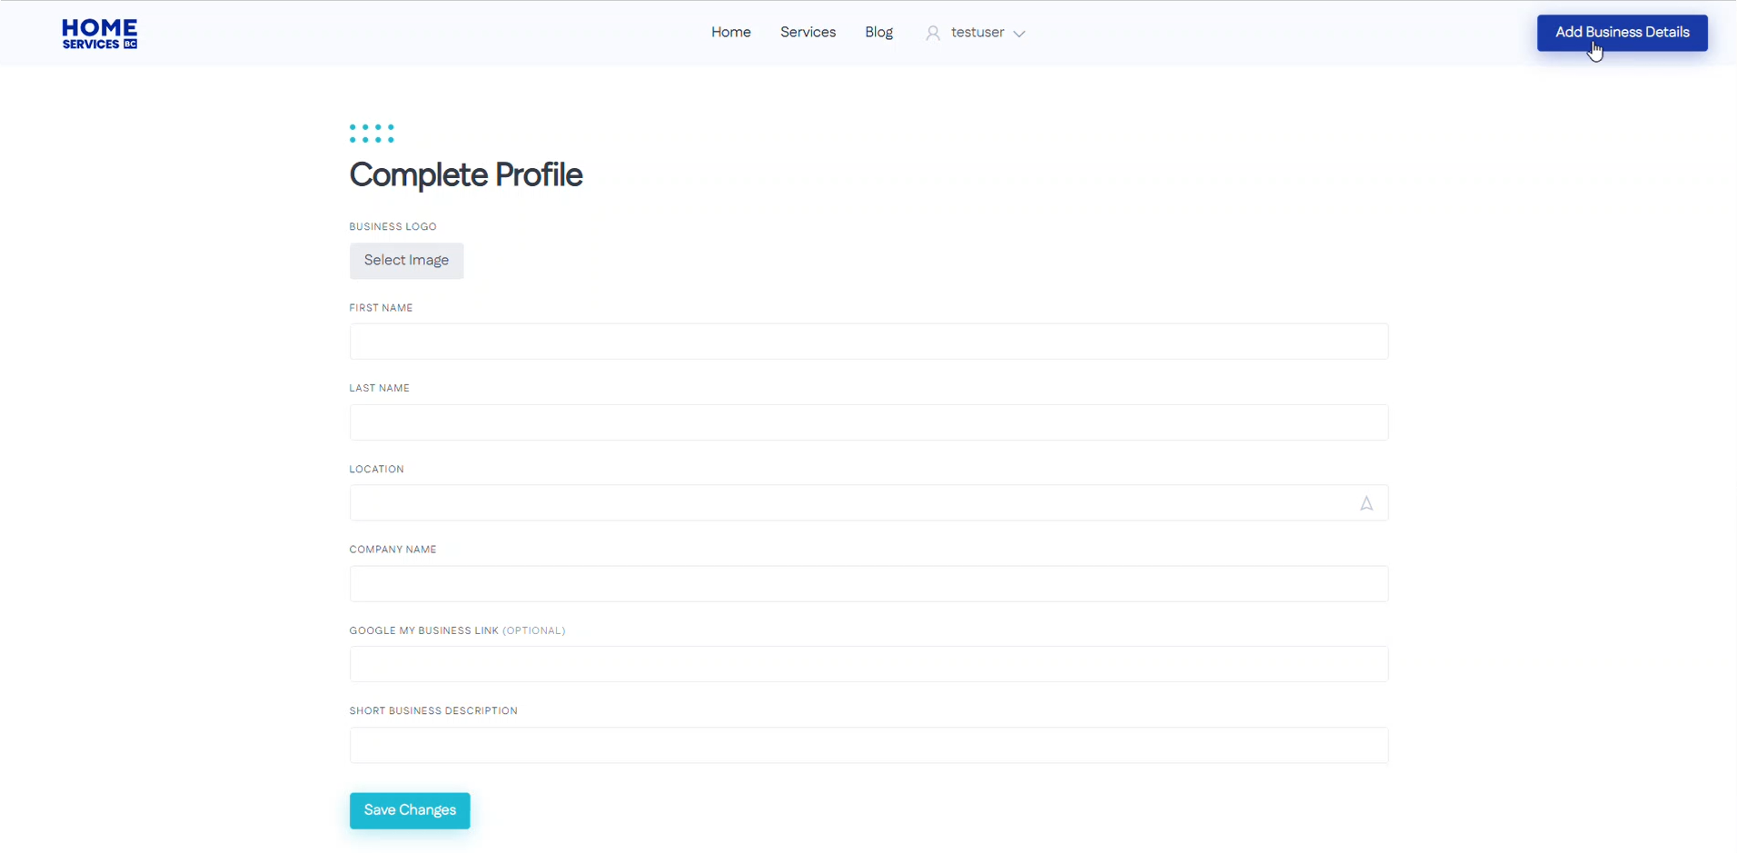Click the Add Business Details button
Viewport: 1737px width, 853px height.
pos(1622,33)
